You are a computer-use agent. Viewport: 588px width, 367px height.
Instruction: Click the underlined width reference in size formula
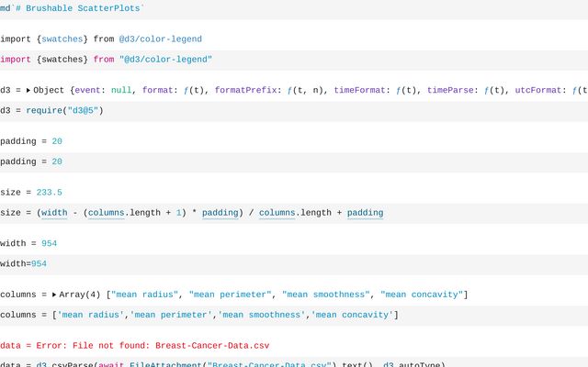pos(54,213)
